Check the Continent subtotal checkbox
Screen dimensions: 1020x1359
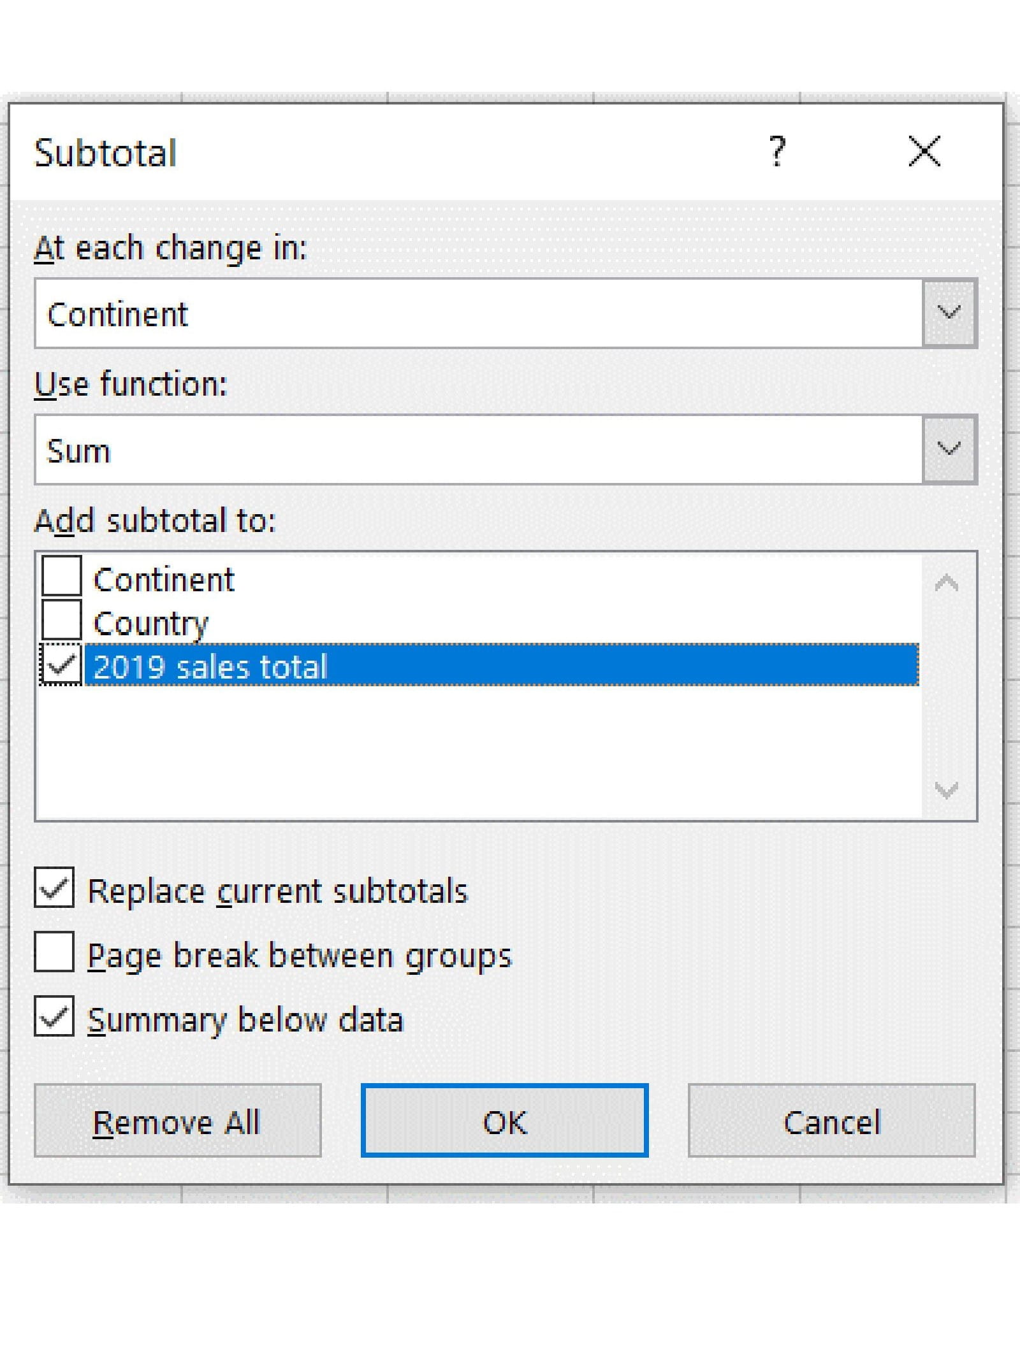click(x=61, y=575)
